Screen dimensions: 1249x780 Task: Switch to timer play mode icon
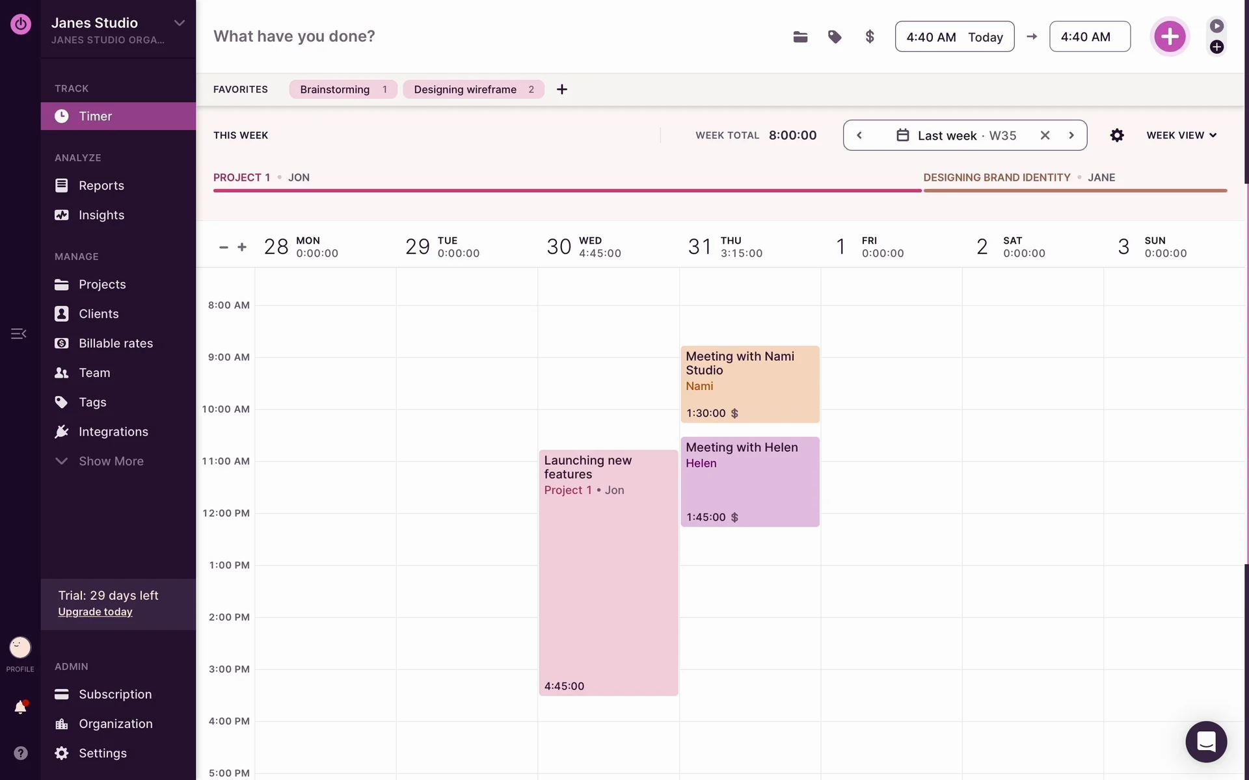coord(1216,26)
